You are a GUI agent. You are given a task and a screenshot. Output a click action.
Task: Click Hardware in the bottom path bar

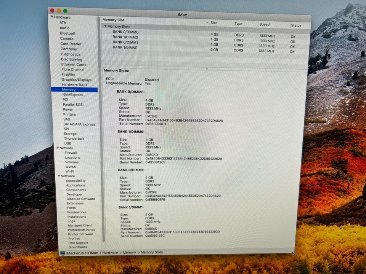(110, 252)
